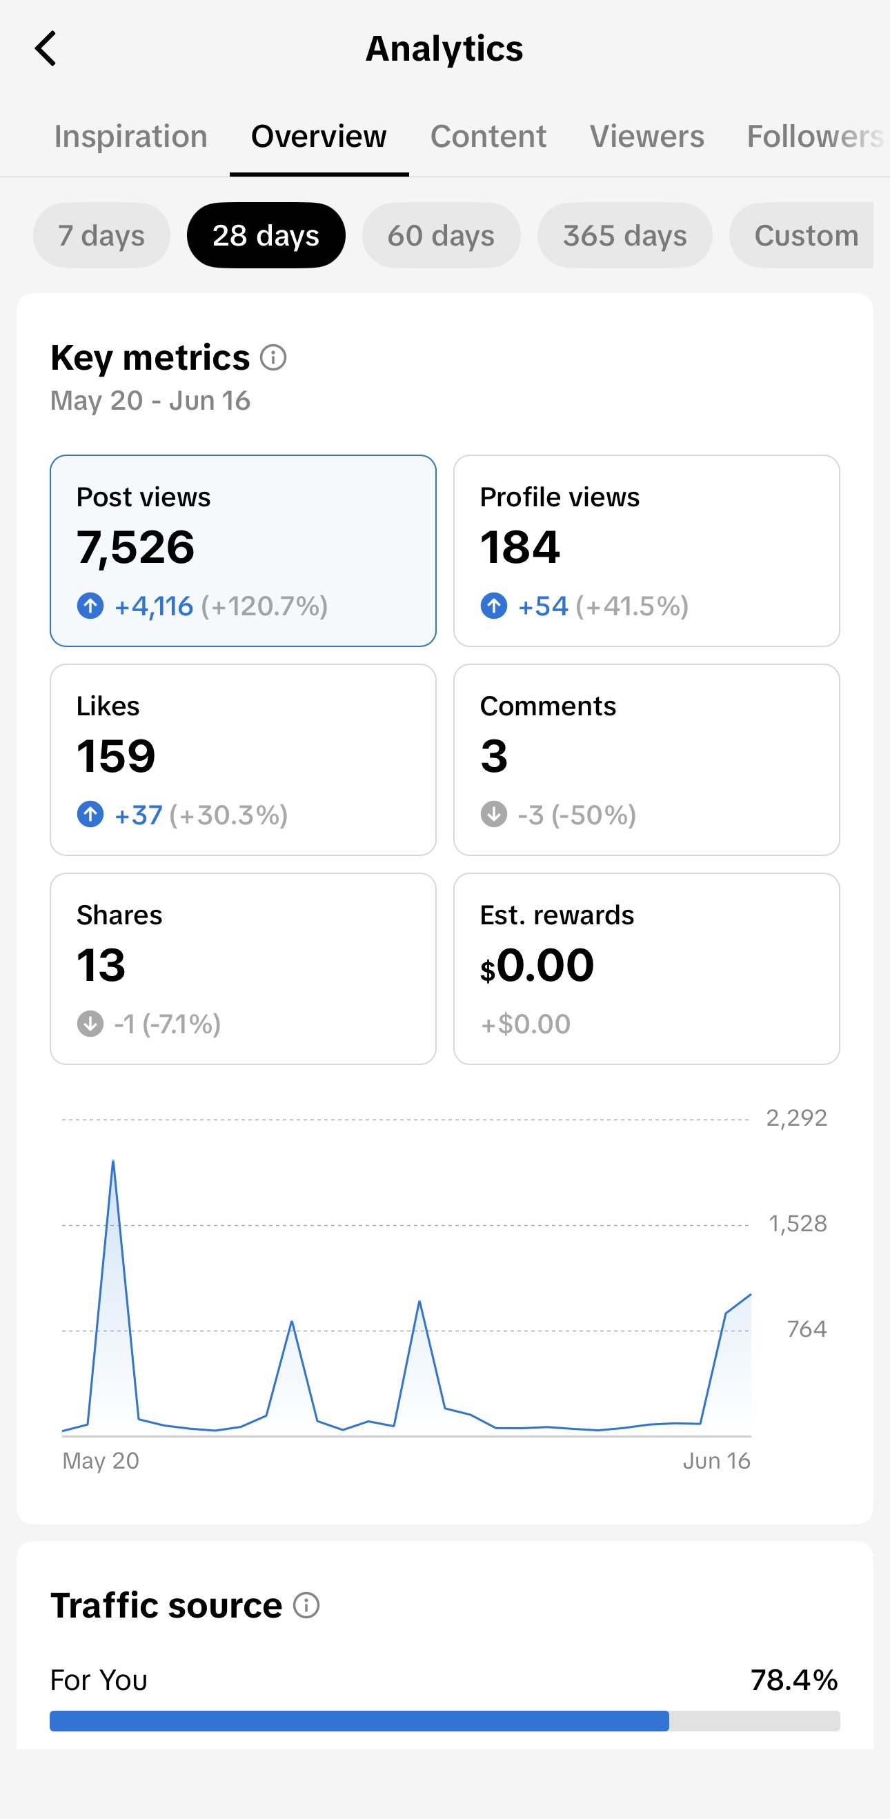Click the $0.00 rewards value
Screen dimensions: 890x1819
click(x=537, y=964)
